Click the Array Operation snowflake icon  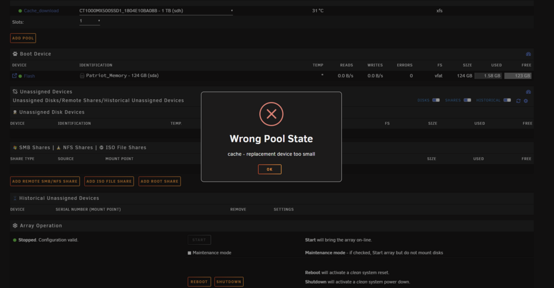[15, 225]
